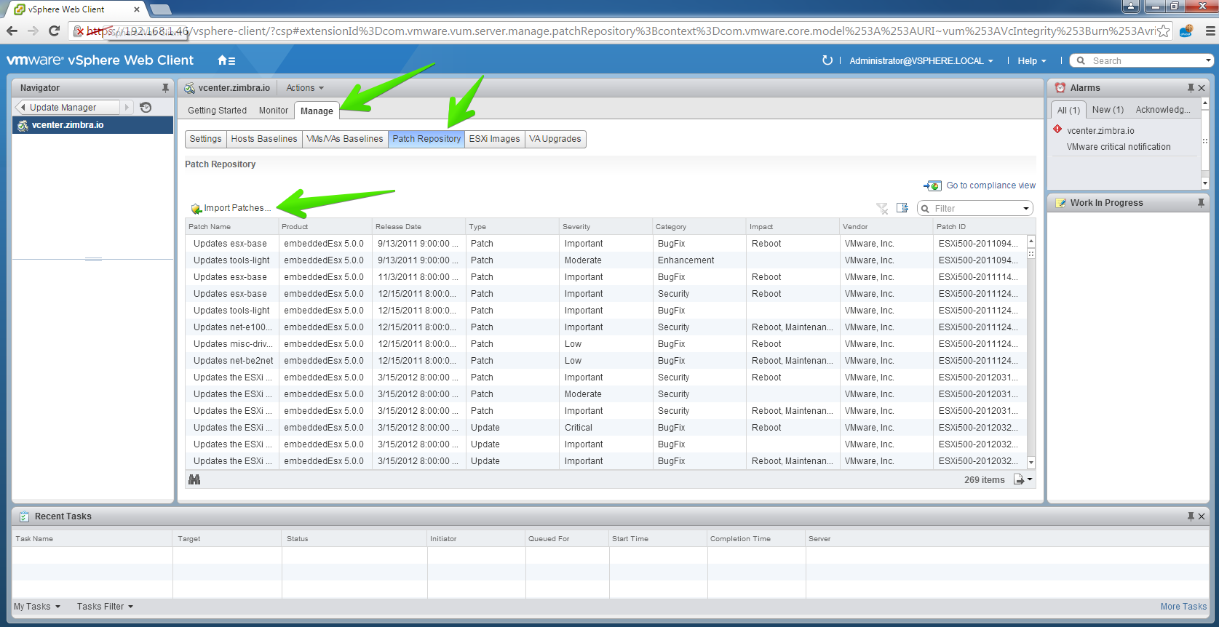This screenshot has height=627, width=1219.
Task: Click the red critical alarm icon
Action: pyautogui.click(x=1057, y=129)
